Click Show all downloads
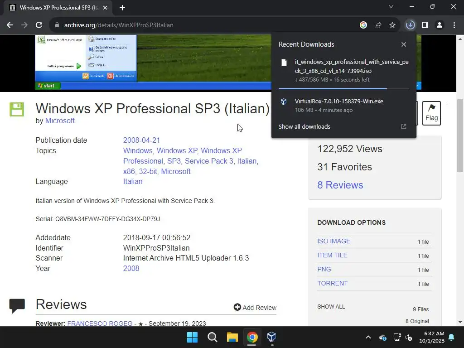The width and height of the screenshot is (464, 348). click(x=304, y=127)
